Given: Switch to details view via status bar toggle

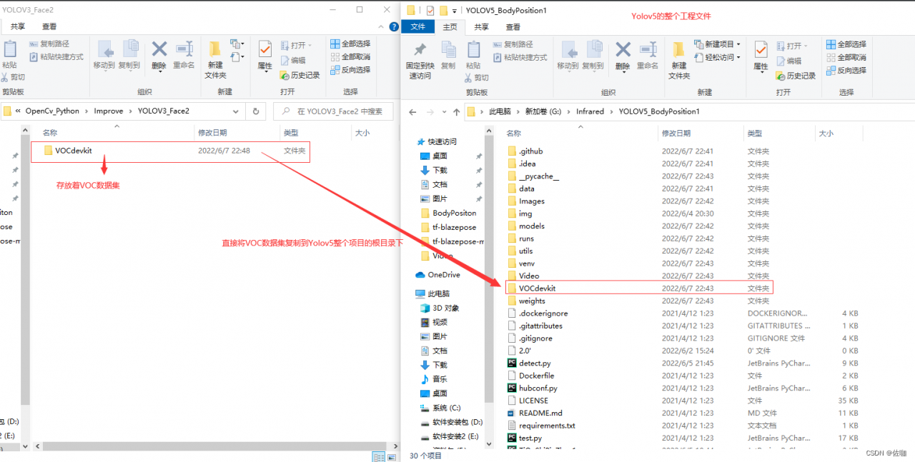Looking at the screenshot, I should click(378, 457).
